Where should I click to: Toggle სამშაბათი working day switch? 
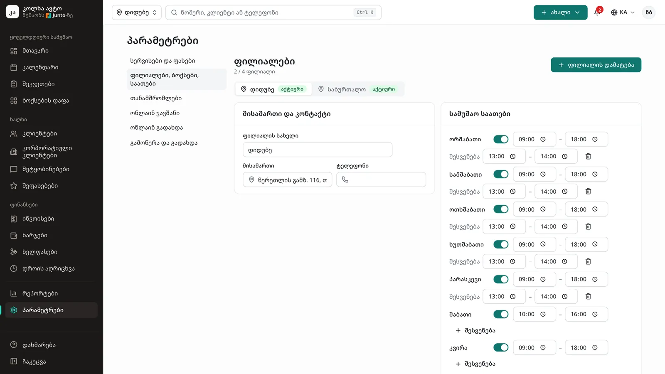pyautogui.click(x=501, y=174)
